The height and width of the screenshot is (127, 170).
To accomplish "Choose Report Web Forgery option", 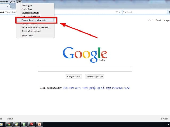I will 31,31.
